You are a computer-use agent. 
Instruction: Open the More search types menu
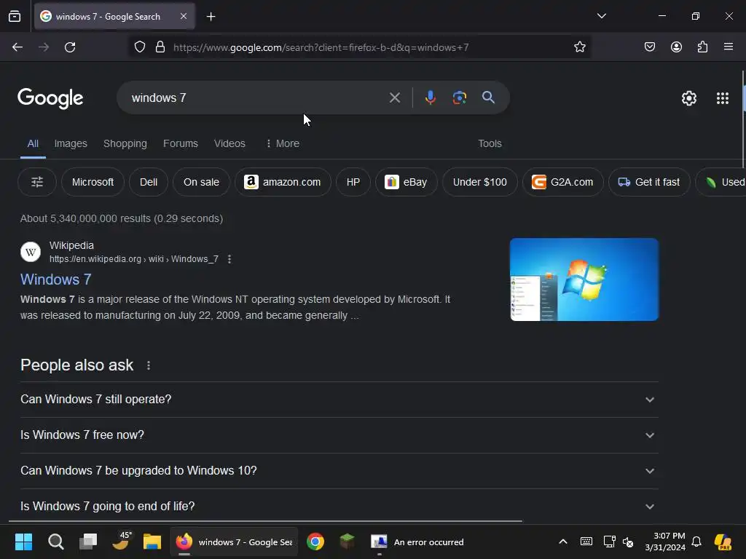(283, 143)
